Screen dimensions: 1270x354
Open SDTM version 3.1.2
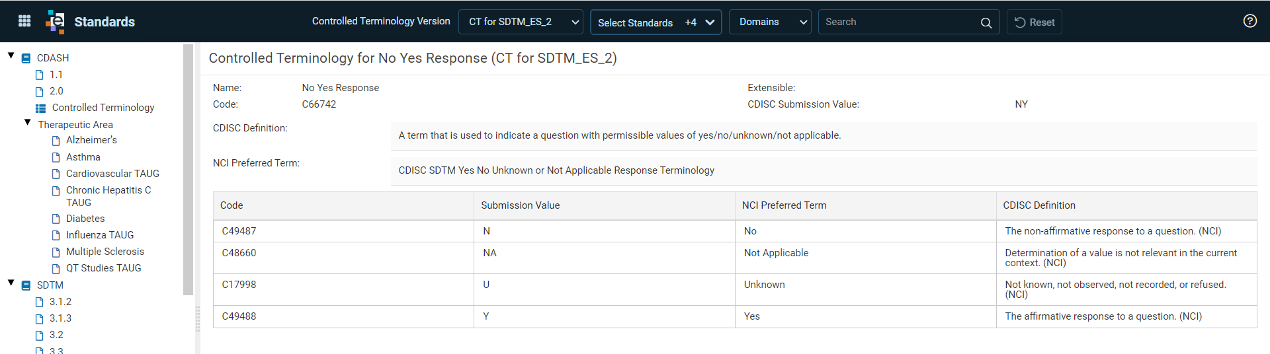pyautogui.click(x=60, y=302)
